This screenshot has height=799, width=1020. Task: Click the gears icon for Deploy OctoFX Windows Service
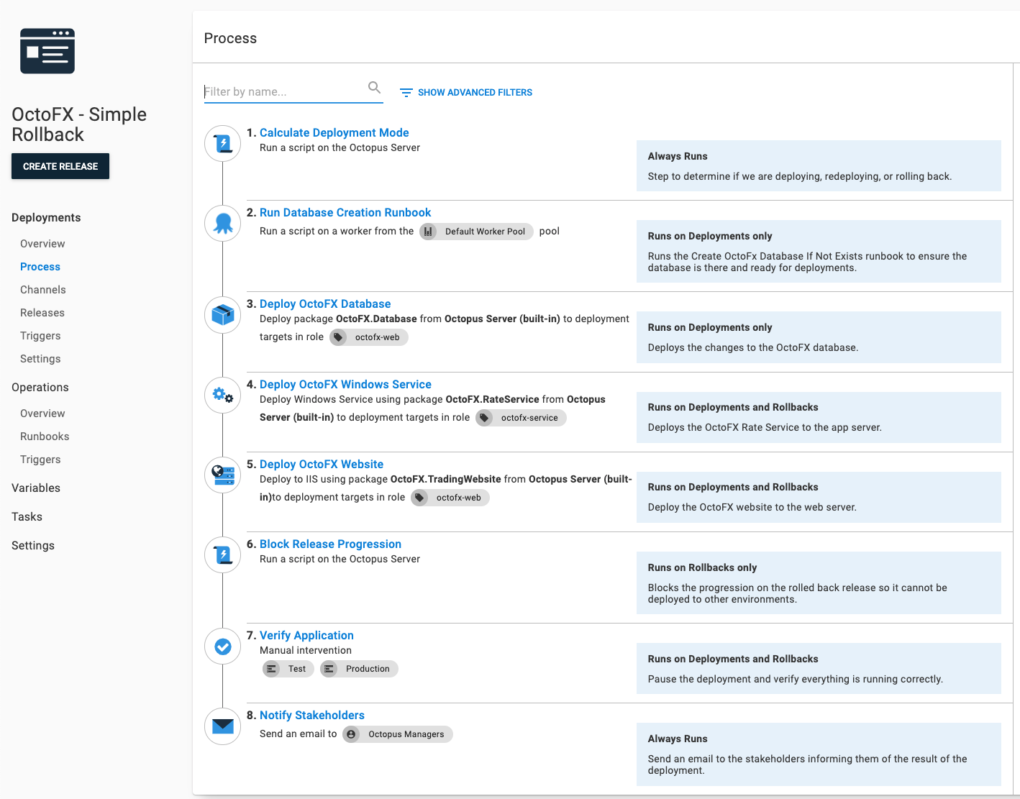coord(222,395)
